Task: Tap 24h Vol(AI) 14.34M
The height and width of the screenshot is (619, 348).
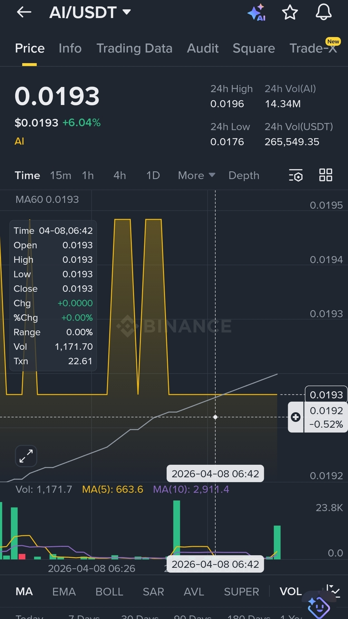Action: pyautogui.click(x=283, y=104)
